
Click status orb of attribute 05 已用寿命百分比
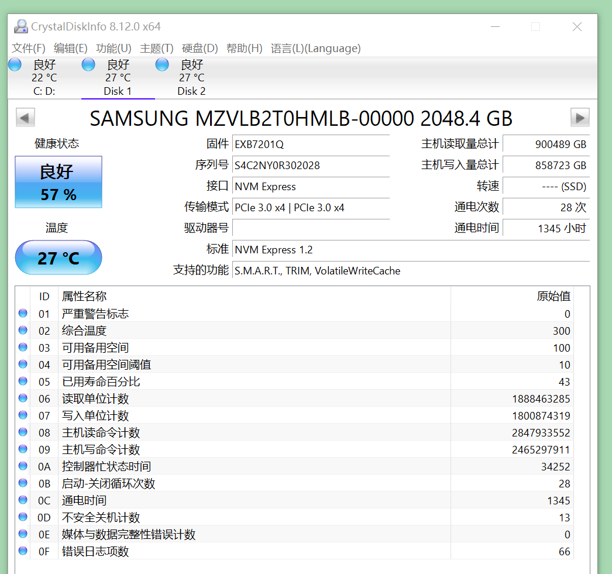point(23,381)
